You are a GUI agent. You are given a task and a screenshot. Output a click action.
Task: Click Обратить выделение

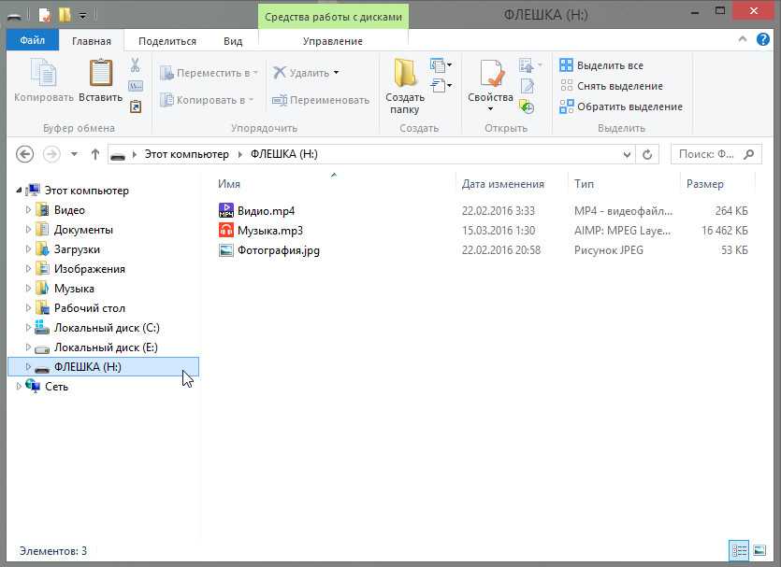click(x=621, y=106)
